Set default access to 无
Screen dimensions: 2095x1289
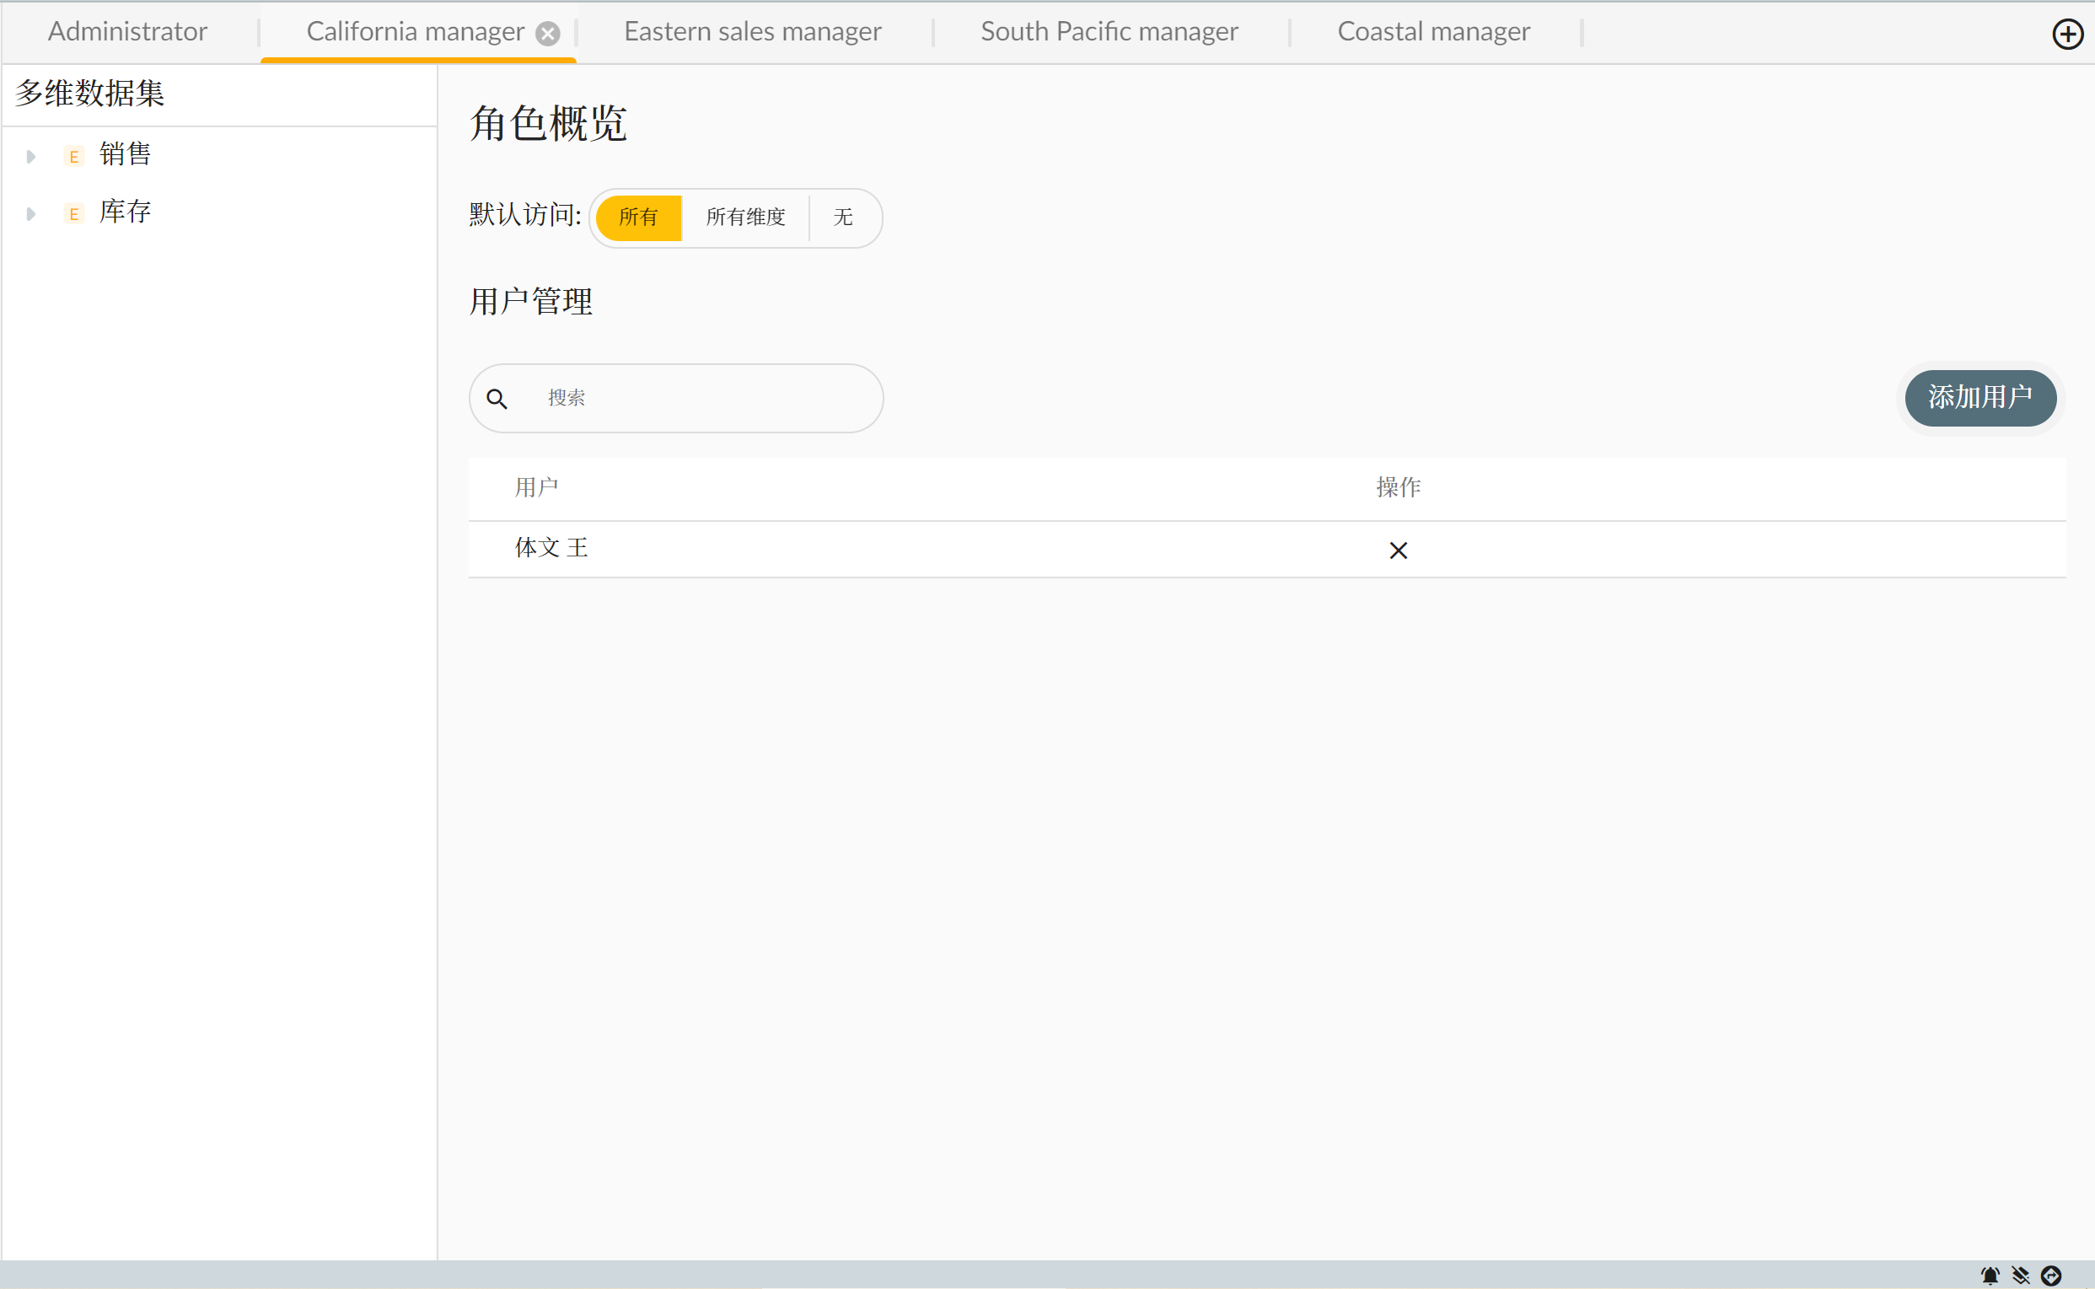pos(842,218)
